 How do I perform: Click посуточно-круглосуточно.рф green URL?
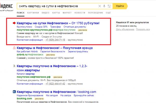coord(46,30)
